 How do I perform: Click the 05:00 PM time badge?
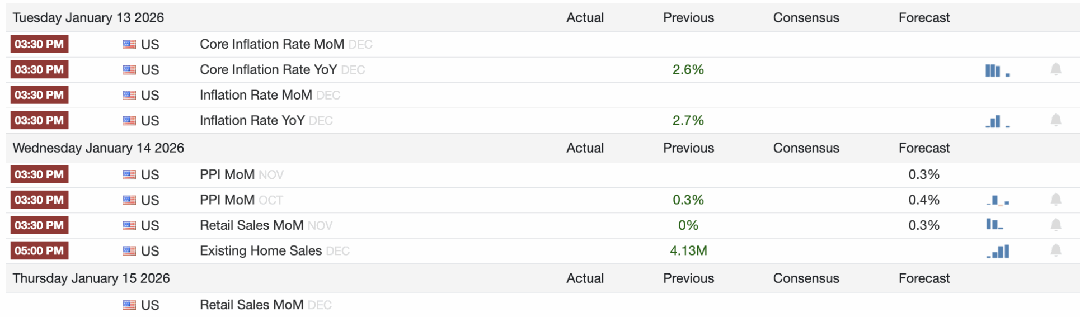point(39,250)
